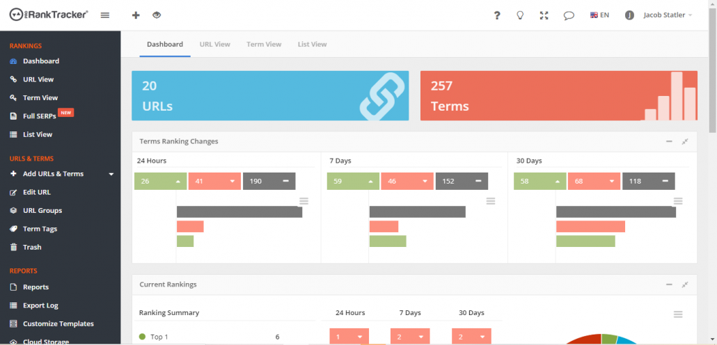Open the EN language selector
The height and width of the screenshot is (345, 717).
click(x=599, y=15)
